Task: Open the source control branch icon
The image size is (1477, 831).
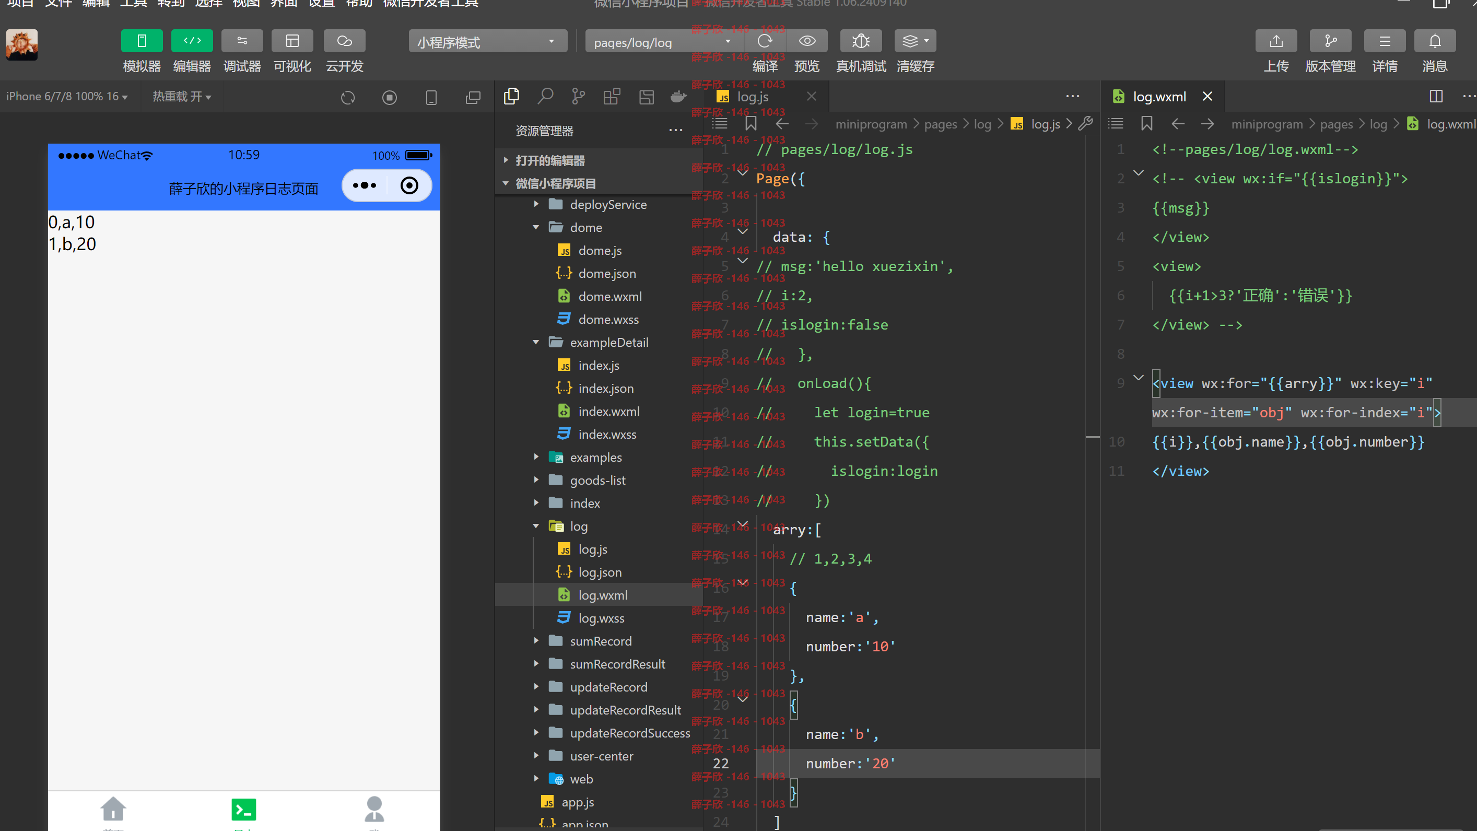Action: (x=579, y=96)
